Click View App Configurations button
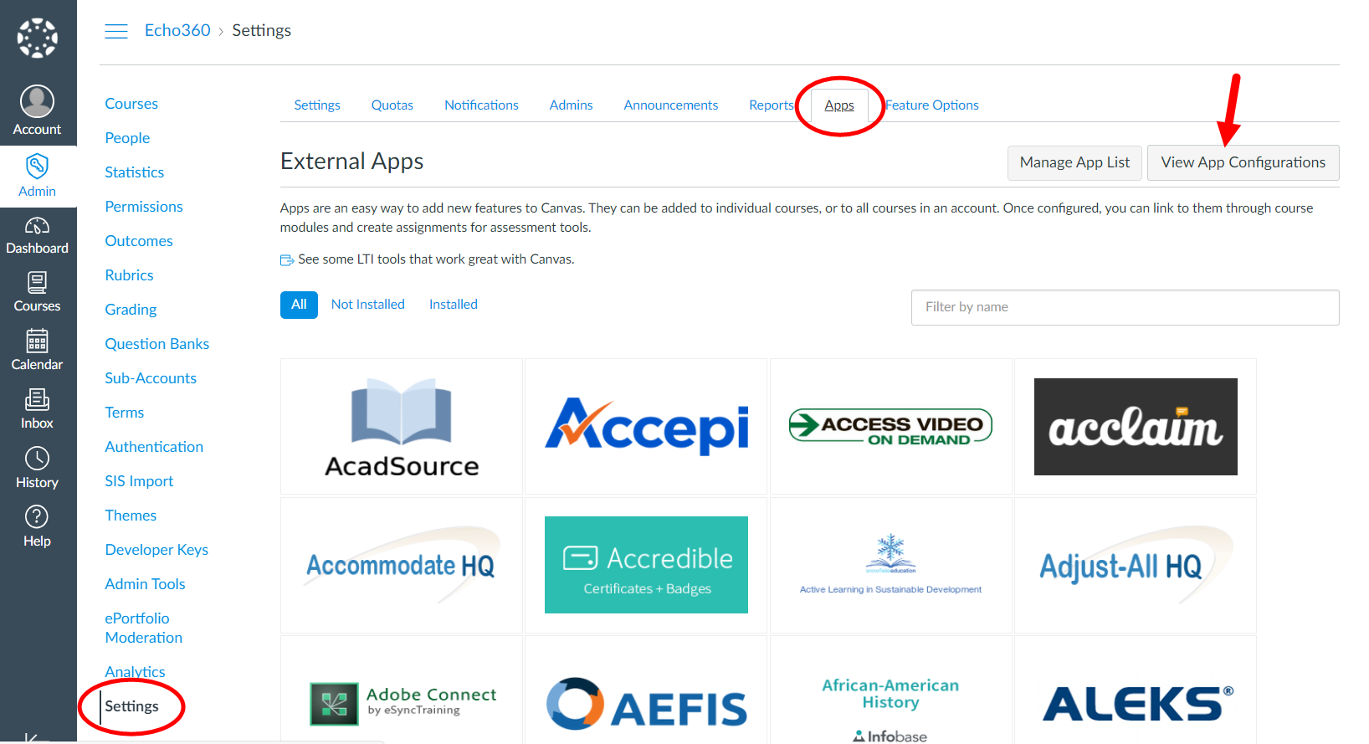Viewport: 1369px width, 744px height. click(x=1243, y=162)
